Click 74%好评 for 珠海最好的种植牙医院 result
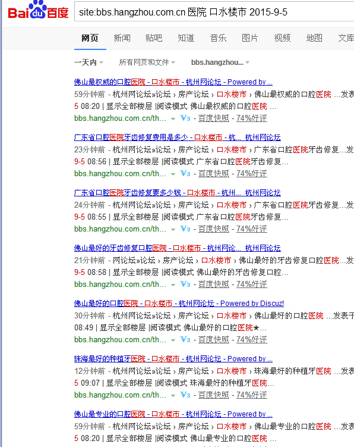 252,395
